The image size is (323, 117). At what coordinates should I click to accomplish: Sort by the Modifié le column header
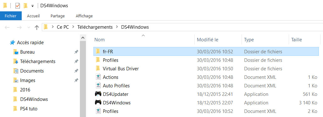pyautogui.click(x=208, y=39)
